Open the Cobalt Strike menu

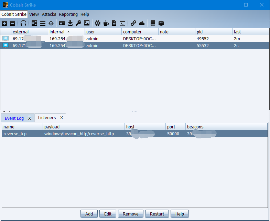(14, 14)
